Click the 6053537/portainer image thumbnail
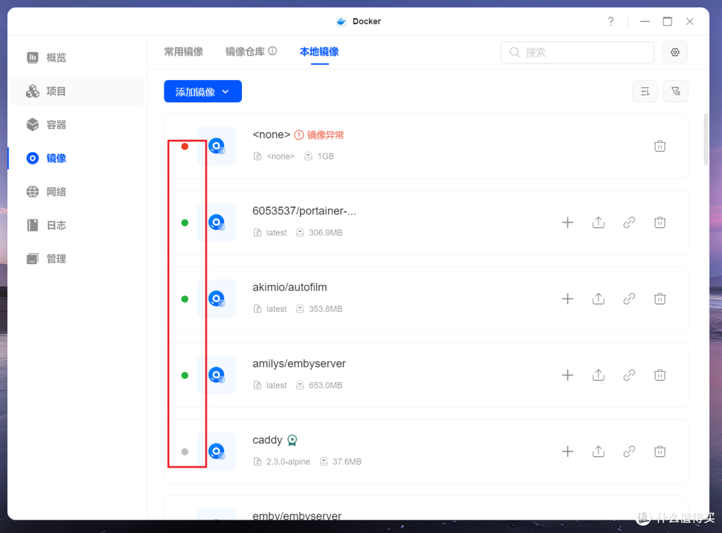 (217, 222)
